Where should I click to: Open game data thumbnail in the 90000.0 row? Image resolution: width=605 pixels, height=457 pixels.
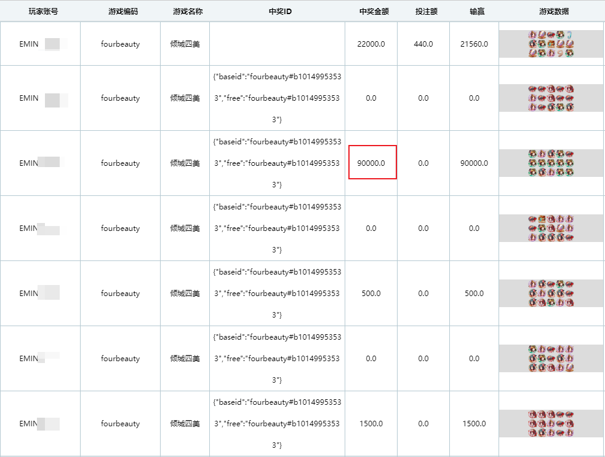pos(551,163)
